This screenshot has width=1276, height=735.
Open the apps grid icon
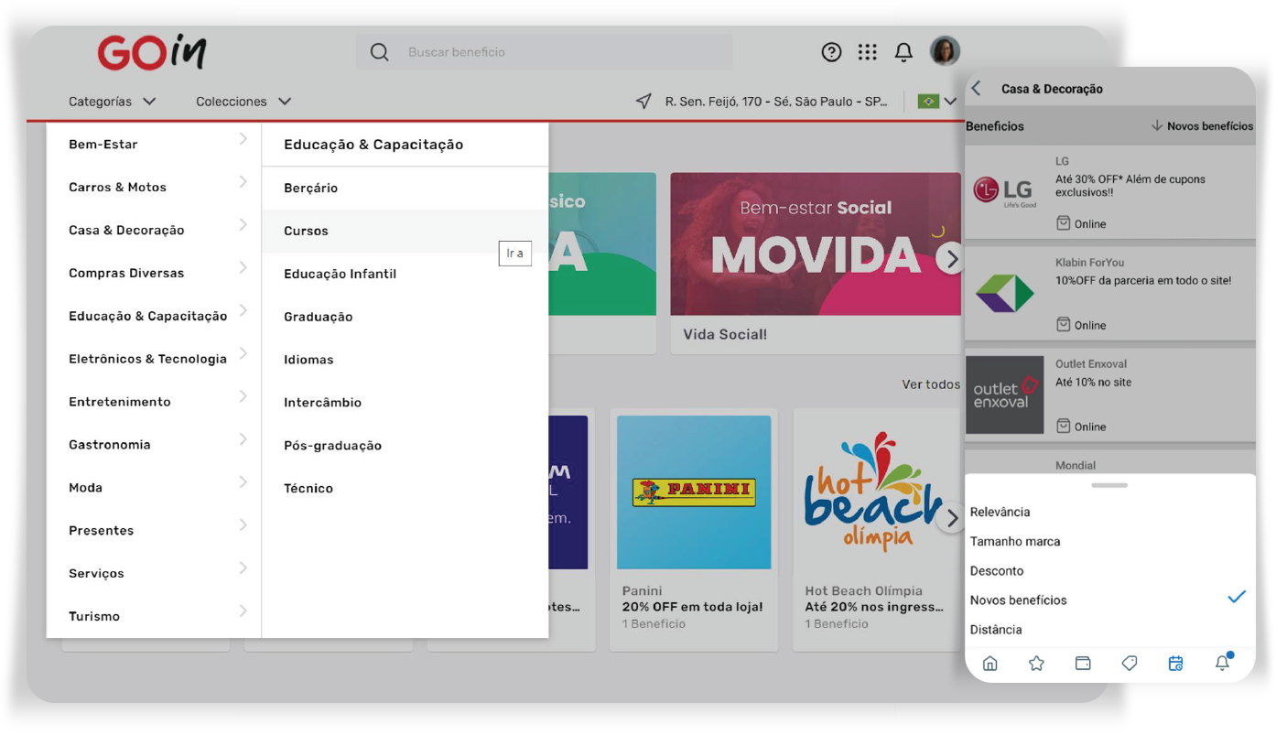[868, 52]
